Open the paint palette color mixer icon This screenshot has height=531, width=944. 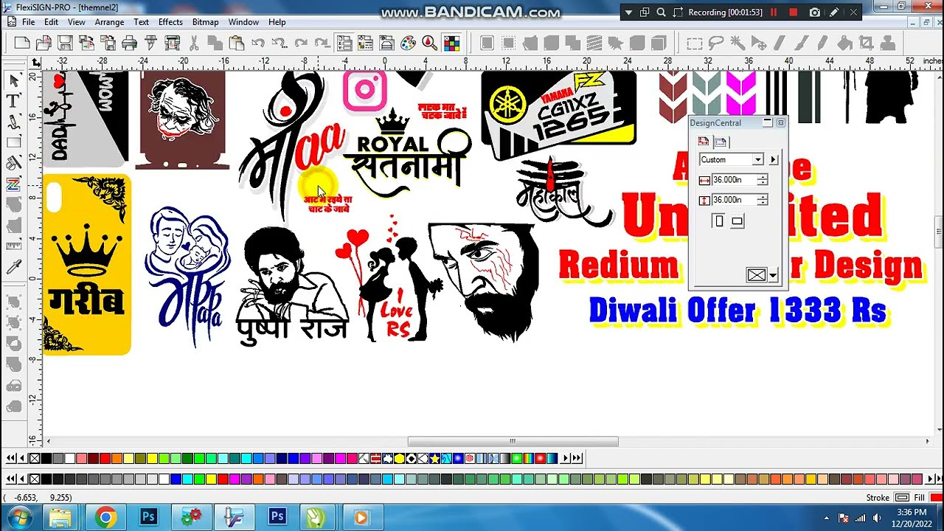pyautogui.click(x=408, y=43)
